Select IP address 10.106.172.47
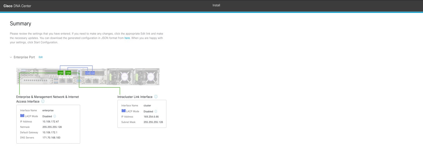Viewport: 423px width, 147px height. (x=50, y=122)
